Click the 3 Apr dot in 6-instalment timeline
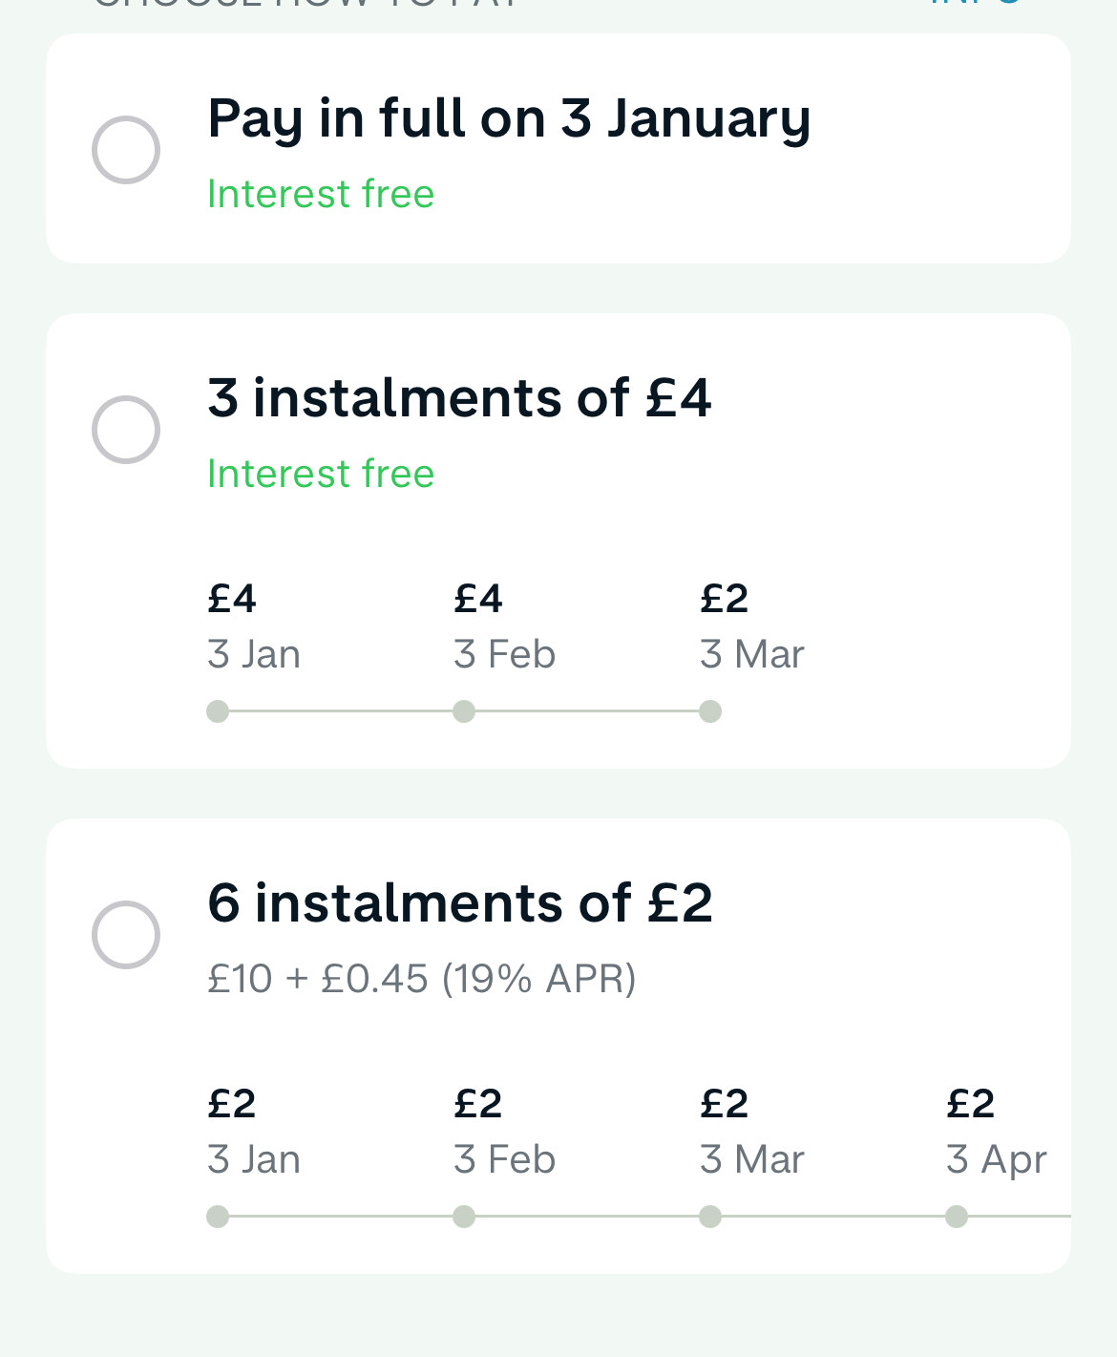The width and height of the screenshot is (1117, 1357). pyautogui.click(x=957, y=1217)
